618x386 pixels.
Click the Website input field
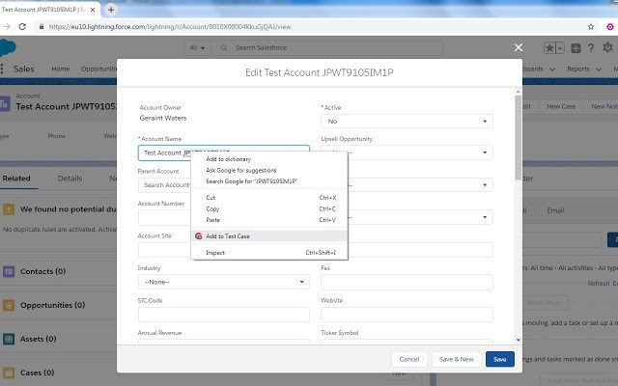(x=407, y=315)
